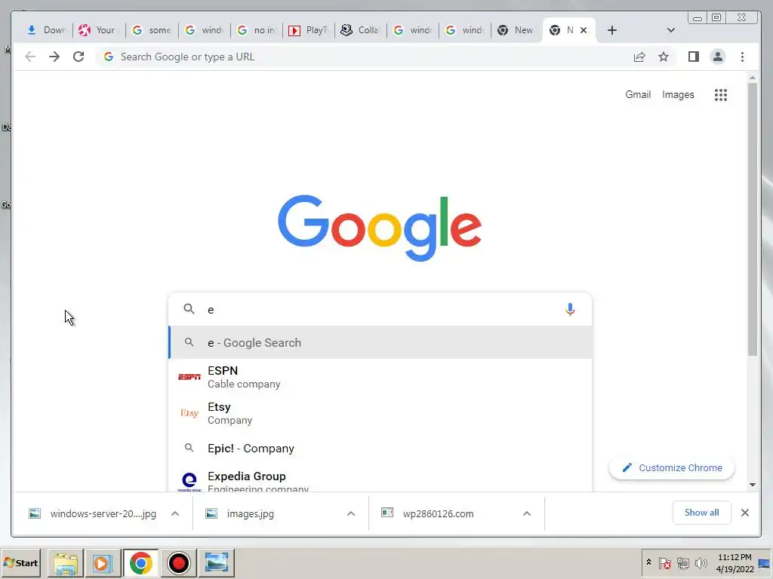The height and width of the screenshot is (579, 773).
Task: Share this page icon in address bar
Action: 639,57
